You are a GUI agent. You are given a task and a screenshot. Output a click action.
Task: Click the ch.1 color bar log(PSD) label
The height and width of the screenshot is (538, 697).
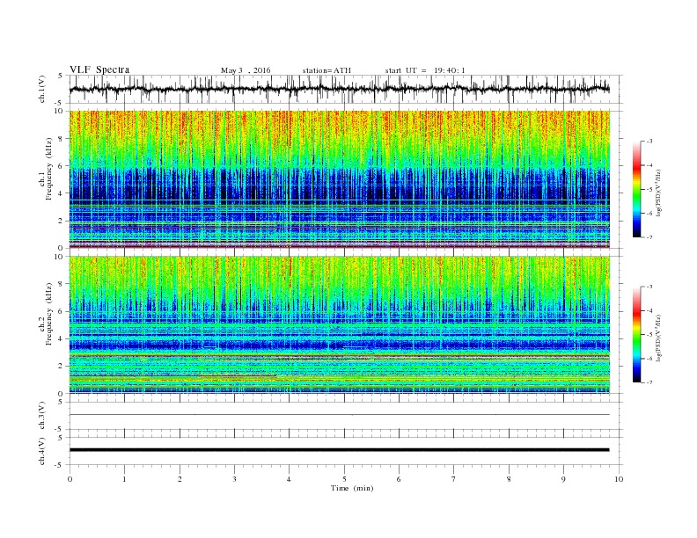tap(659, 193)
